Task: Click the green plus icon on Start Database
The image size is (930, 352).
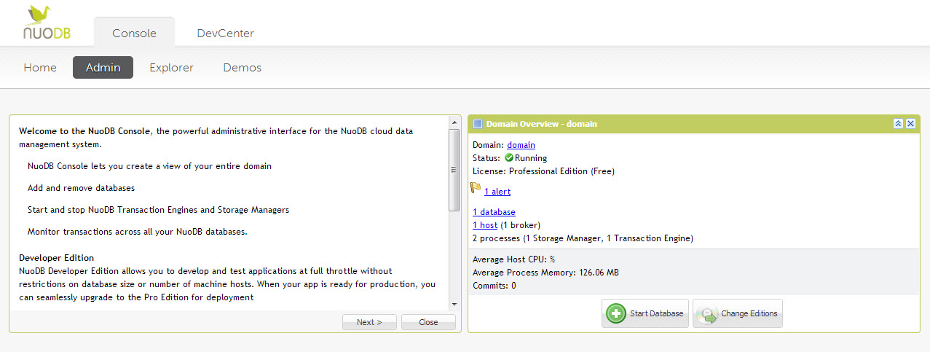Action: 616,314
